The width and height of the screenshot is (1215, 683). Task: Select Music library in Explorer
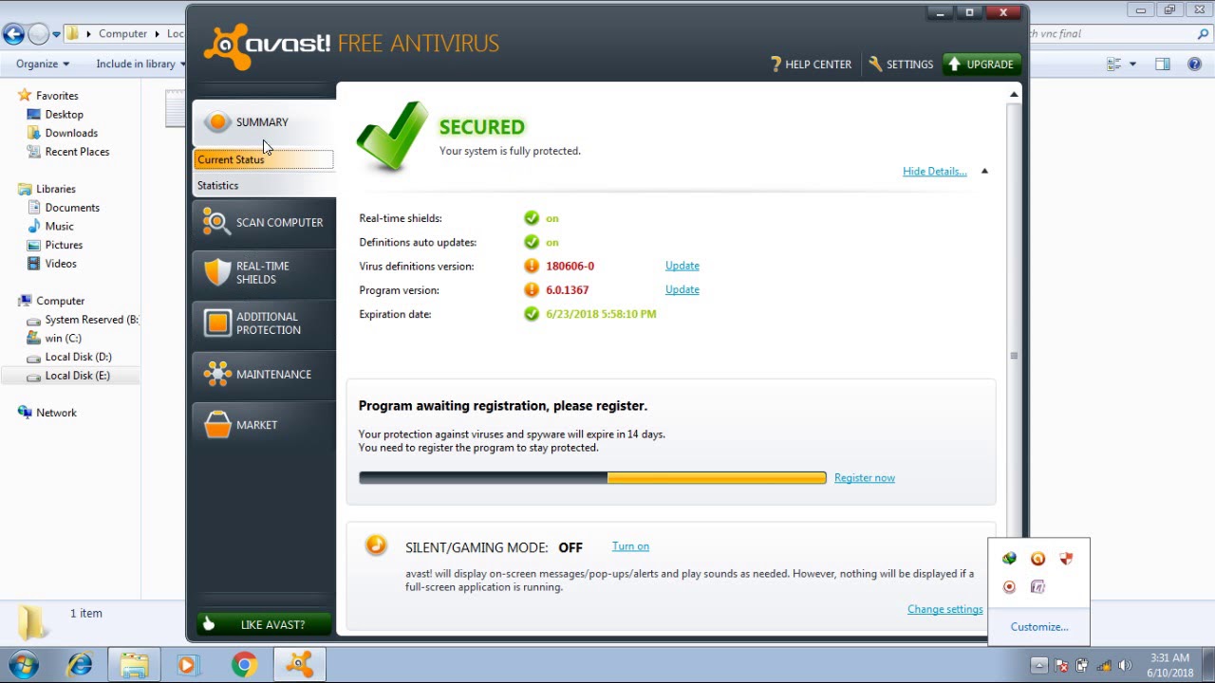point(59,226)
